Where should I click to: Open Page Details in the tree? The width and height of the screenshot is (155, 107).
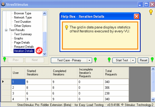(22, 43)
